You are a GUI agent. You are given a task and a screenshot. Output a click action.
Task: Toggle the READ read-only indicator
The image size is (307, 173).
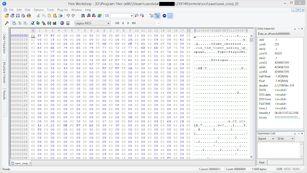click(x=296, y=169)
